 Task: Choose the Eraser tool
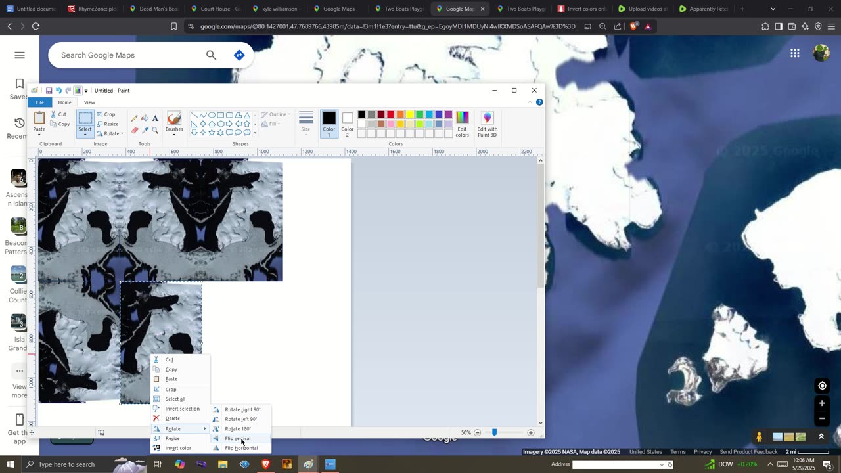point(135,130)
